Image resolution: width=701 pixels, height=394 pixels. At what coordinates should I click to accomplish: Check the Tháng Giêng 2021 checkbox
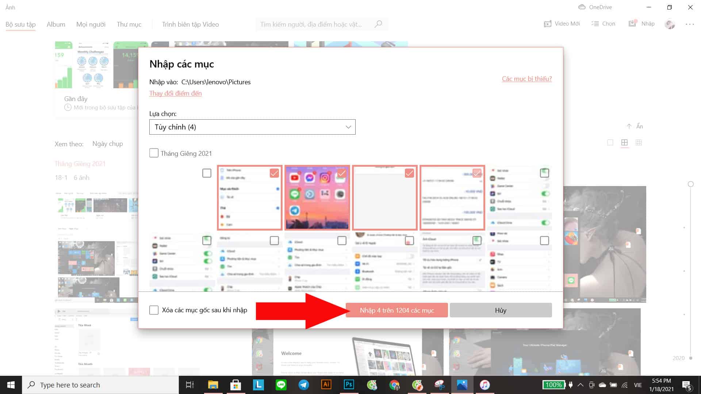click(x=154, y=153)
